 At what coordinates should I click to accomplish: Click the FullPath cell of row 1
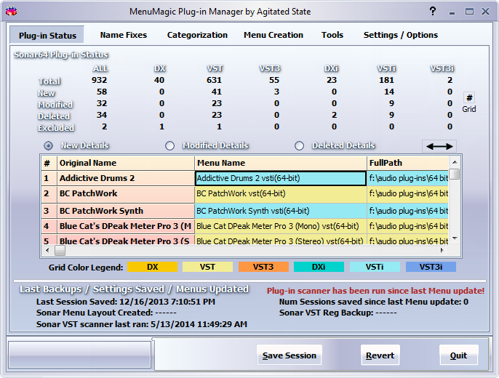pos(407,178)
